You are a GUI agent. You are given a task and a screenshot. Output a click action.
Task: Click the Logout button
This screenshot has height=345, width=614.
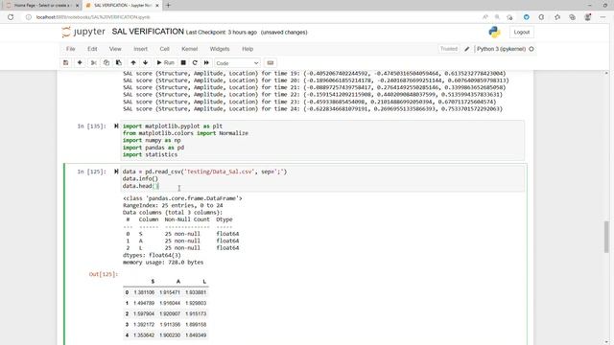[x=522, y=32]
